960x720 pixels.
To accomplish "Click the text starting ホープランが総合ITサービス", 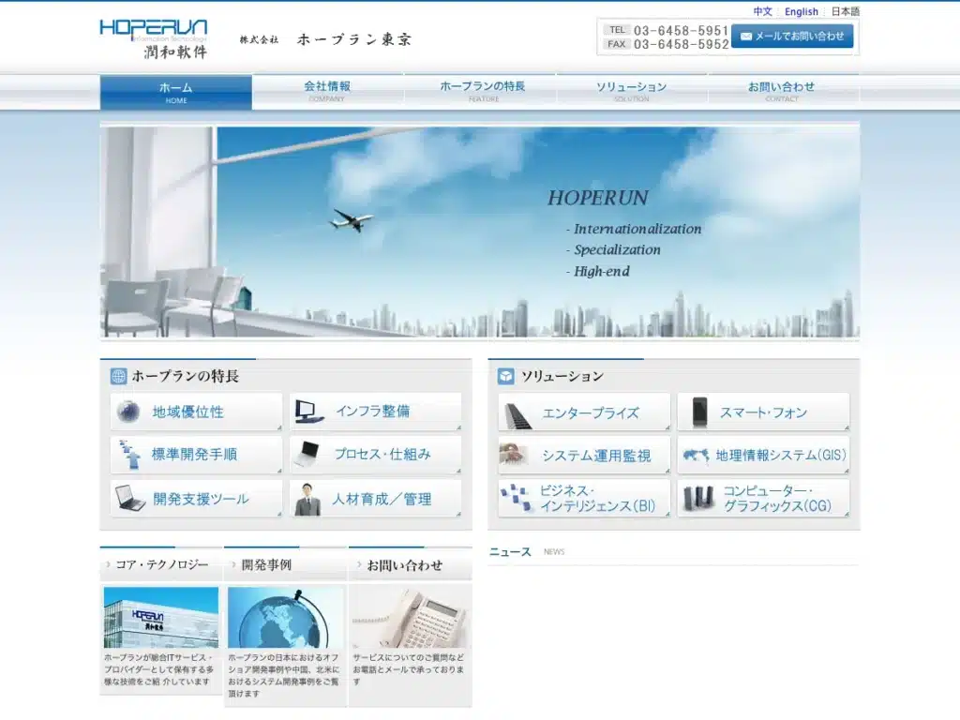I will coord(159,669).
